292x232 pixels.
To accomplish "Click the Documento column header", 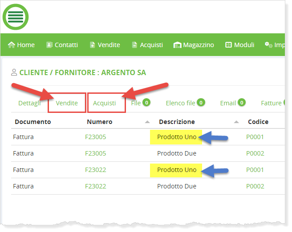I will 33,122.
